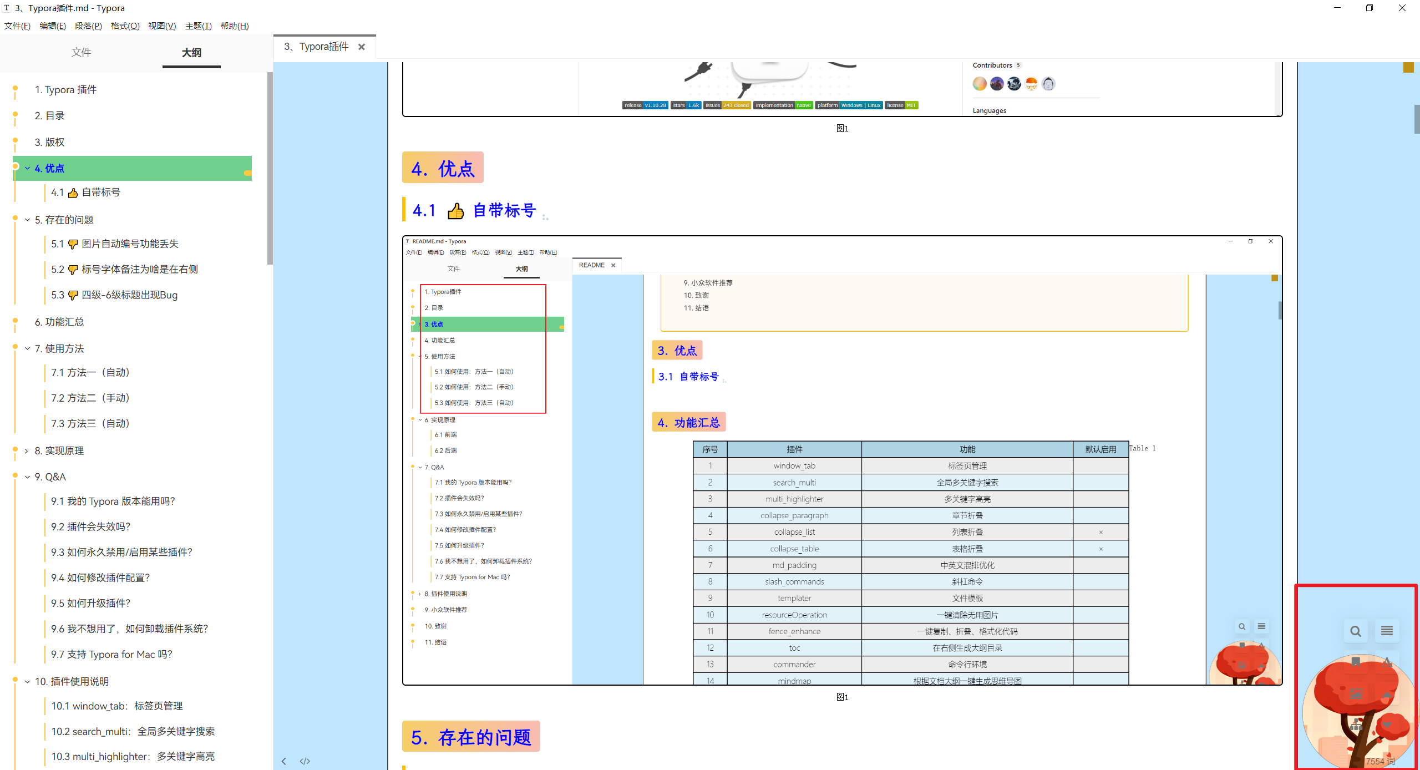
Task: Collapse the '7. 使用方法' outline node
Action: click(x=27, y=348)
